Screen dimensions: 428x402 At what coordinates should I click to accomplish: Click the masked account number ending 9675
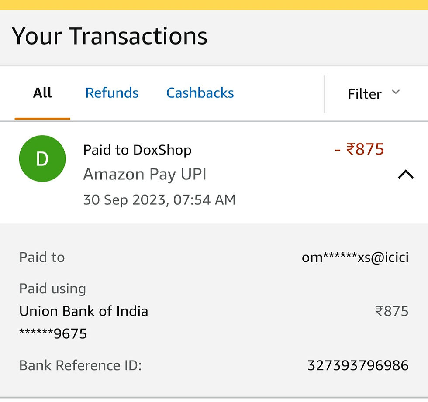[x=53, y=334]
